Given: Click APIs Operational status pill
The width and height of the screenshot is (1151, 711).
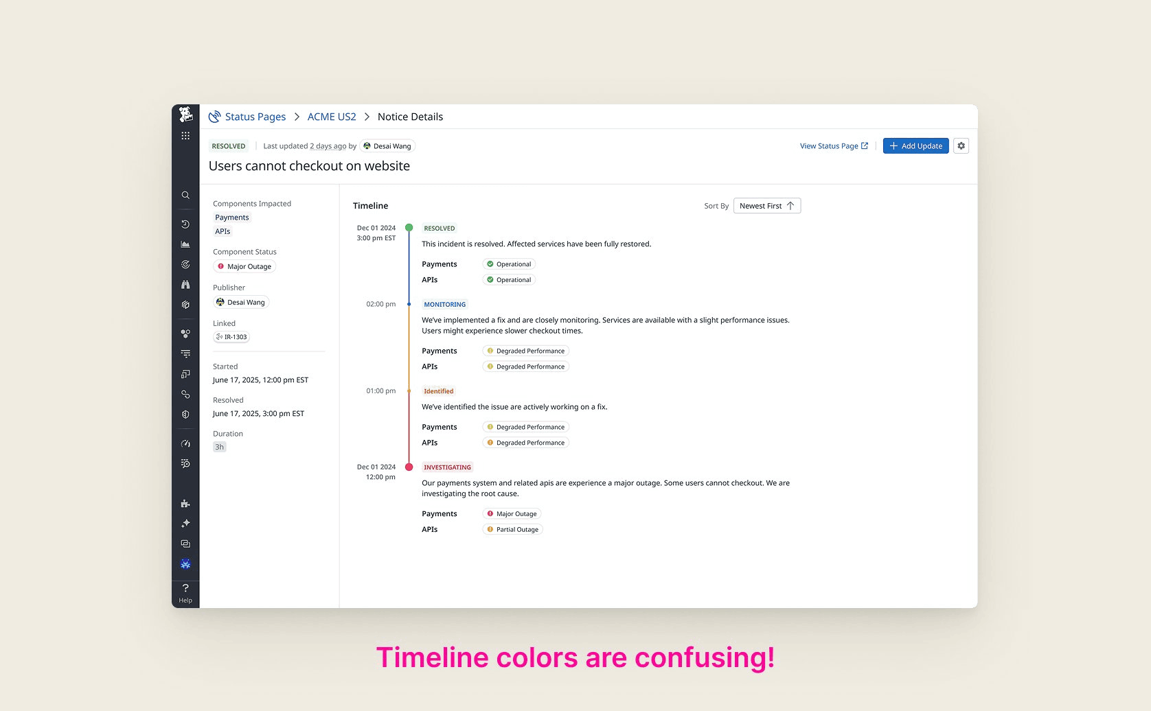Looking at the screenshot, I should coord(509,280).
